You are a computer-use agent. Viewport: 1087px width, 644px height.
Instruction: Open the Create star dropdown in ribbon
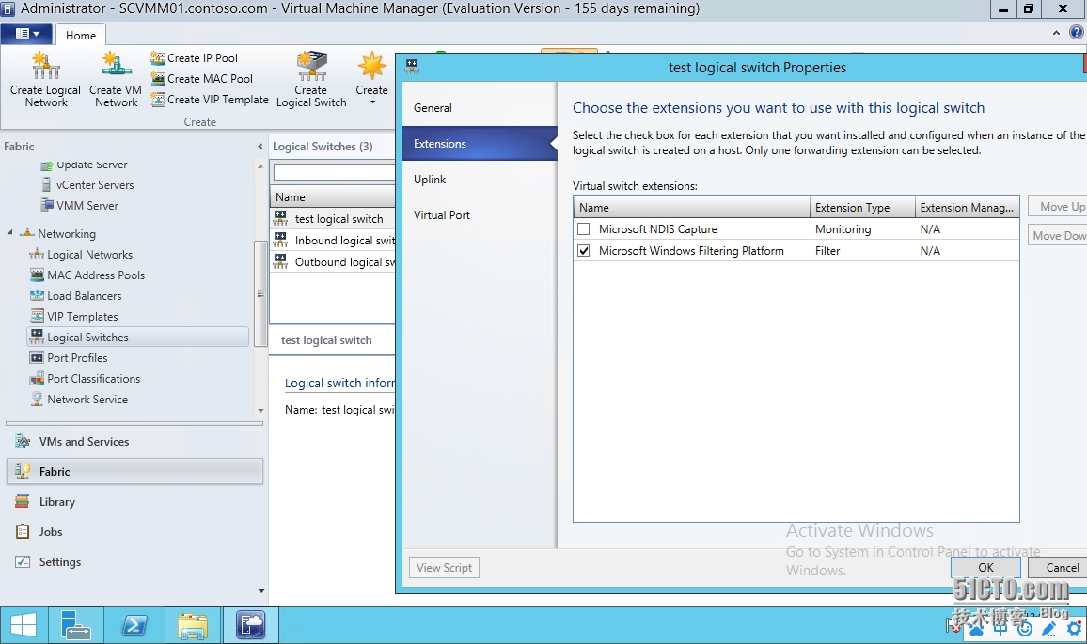(371, 78)
